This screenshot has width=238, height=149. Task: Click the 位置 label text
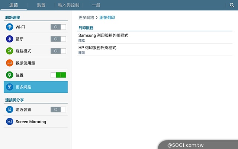(x=19, y=75)
